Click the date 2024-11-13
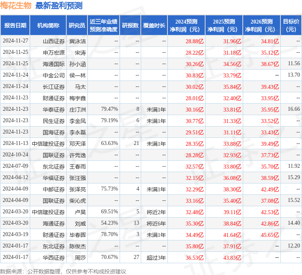This screenshot has width=302, height=275. click(15, 143)
